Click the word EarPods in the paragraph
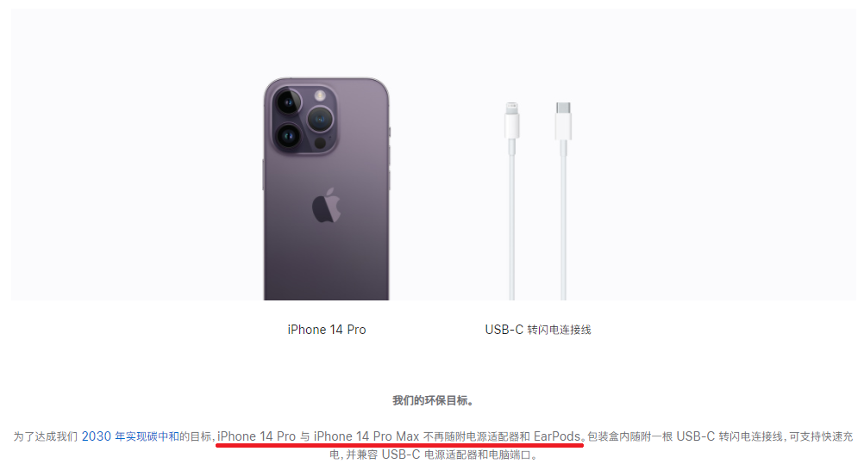 pos(556,436)
